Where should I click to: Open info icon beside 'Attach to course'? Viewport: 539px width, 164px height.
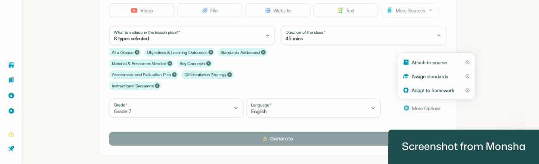pyautogui.click(x=468, y=63)
